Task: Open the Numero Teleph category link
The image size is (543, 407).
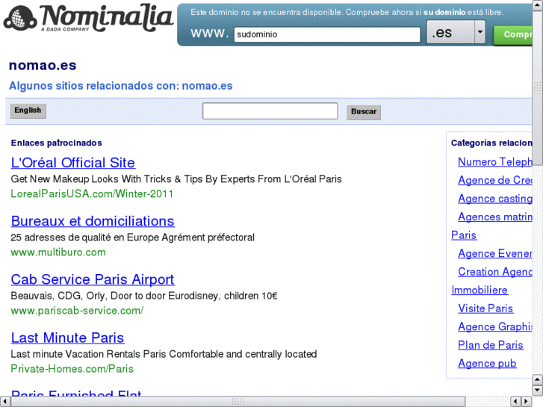Action: point(495,162)
